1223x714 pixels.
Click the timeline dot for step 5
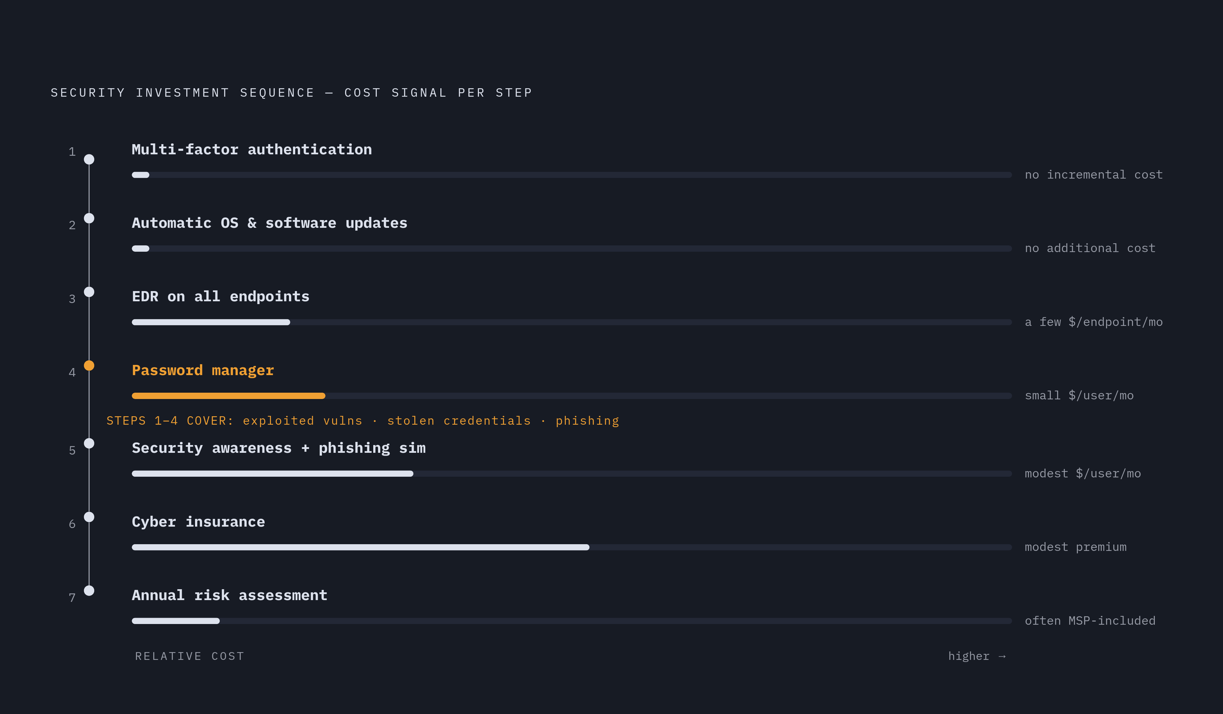89,443
